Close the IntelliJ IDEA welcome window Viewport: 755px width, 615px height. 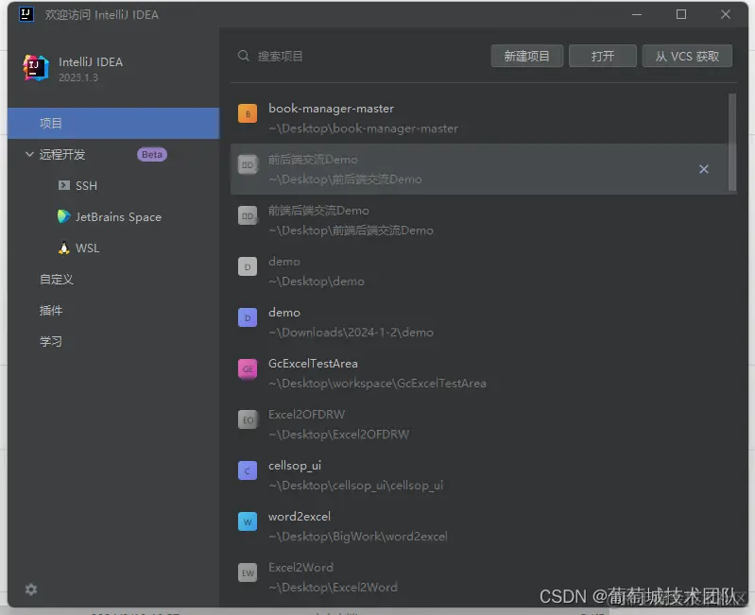(x=725, y=14)
